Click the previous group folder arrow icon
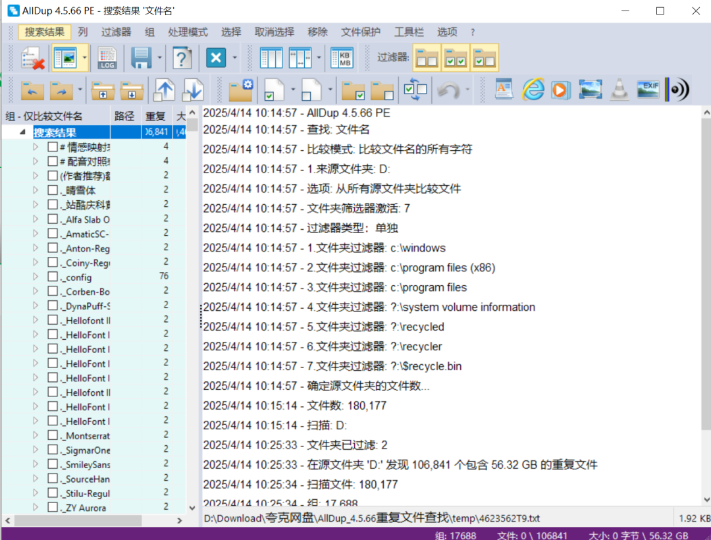This screenshot has width=711, height=540. pyautogui.click(x=32, y=90)
